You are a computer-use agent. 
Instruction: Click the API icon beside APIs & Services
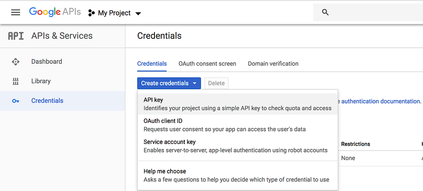(x=16, y=36)
